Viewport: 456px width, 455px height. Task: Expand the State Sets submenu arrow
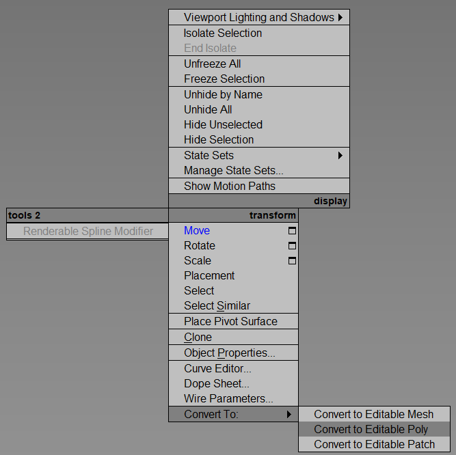pos(340,156)
